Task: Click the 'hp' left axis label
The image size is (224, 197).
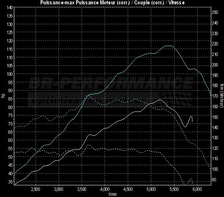Action: point(3,96)
